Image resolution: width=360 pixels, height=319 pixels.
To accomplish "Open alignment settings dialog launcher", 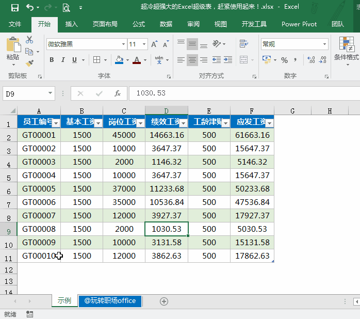I will (x=254, y=76).
